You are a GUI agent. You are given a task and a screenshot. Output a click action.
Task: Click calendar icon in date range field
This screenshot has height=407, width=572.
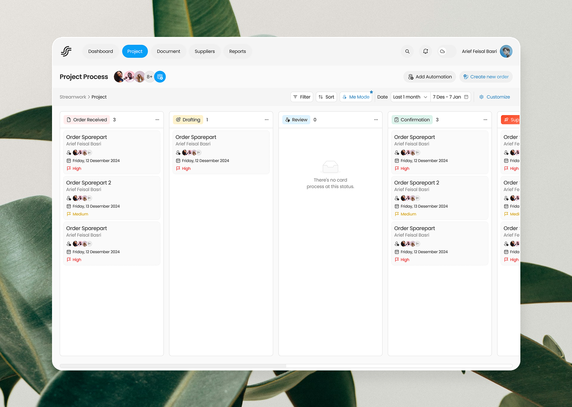tap(466, 97)
